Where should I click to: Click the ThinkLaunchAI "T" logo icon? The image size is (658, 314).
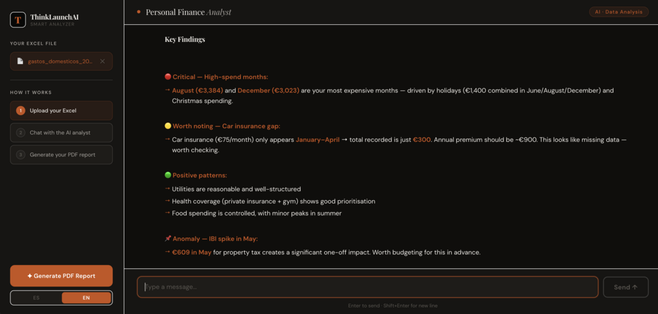click(x=18, y=20)
